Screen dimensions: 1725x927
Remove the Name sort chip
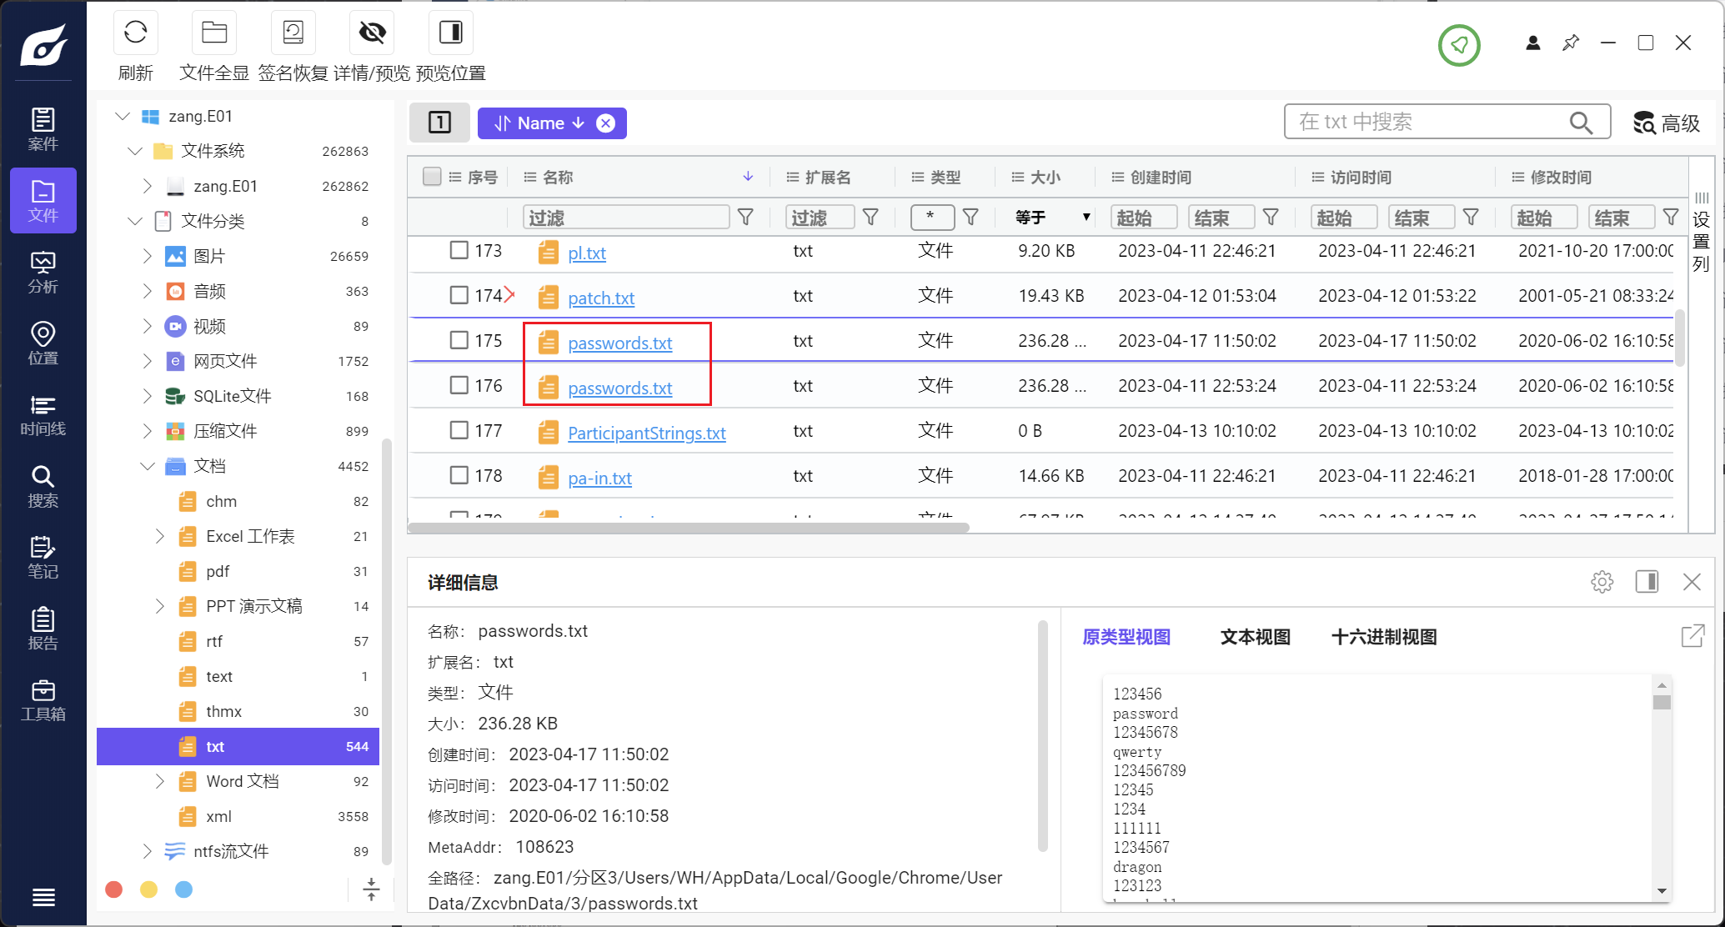click(x=606, y=123)
